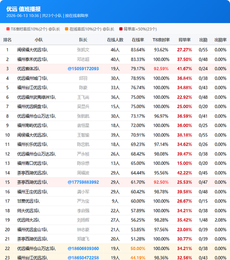Select team name 优远福州城门1队
Screen dimensions: 230x260
point(32,79)
